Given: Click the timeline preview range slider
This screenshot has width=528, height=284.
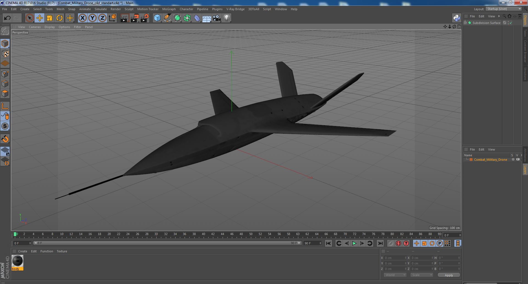Looking at the screenshot, I should click(x=167, y=243).
